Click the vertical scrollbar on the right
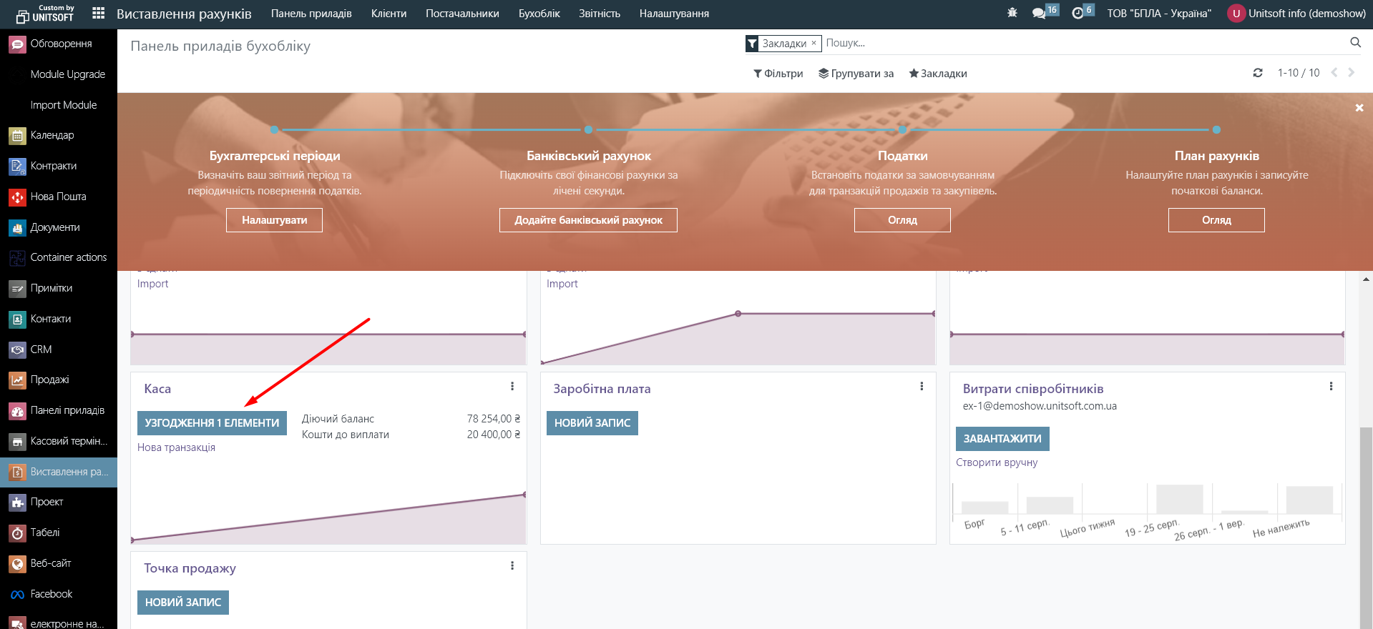The image size is (1373, 629). pyautogui.click(x=1366, y=500)
